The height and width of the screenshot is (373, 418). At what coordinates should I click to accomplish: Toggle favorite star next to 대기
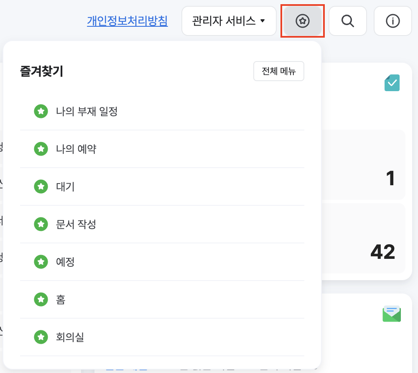coord(41,186)
